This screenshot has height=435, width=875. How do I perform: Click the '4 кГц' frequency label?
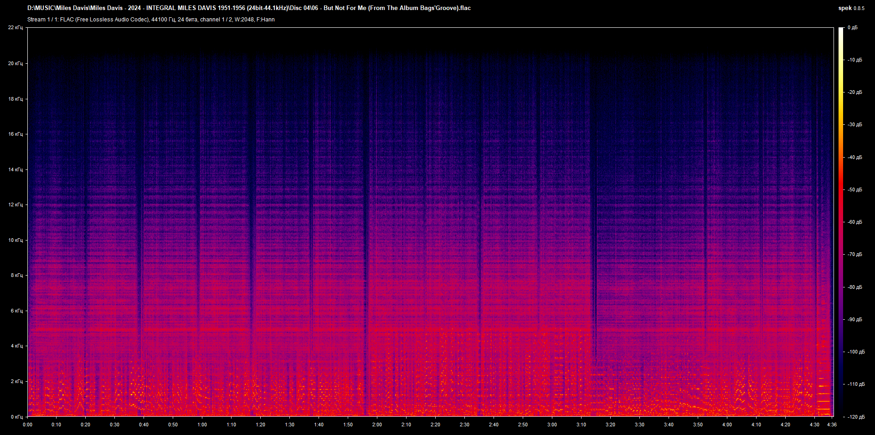coord(17,346)
